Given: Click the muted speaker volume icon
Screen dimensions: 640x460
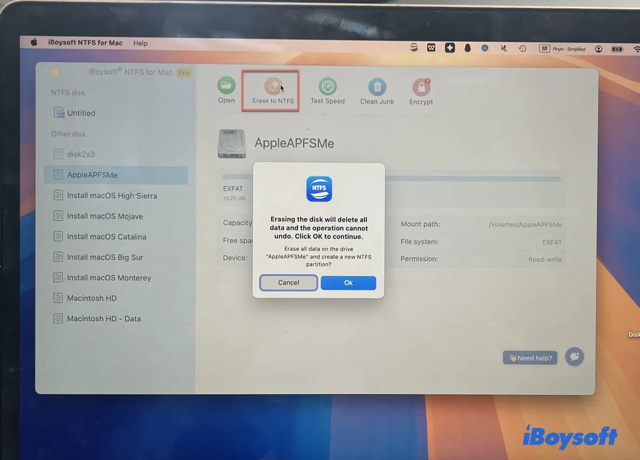Looking at the screenshot, I should click(504, 49).
